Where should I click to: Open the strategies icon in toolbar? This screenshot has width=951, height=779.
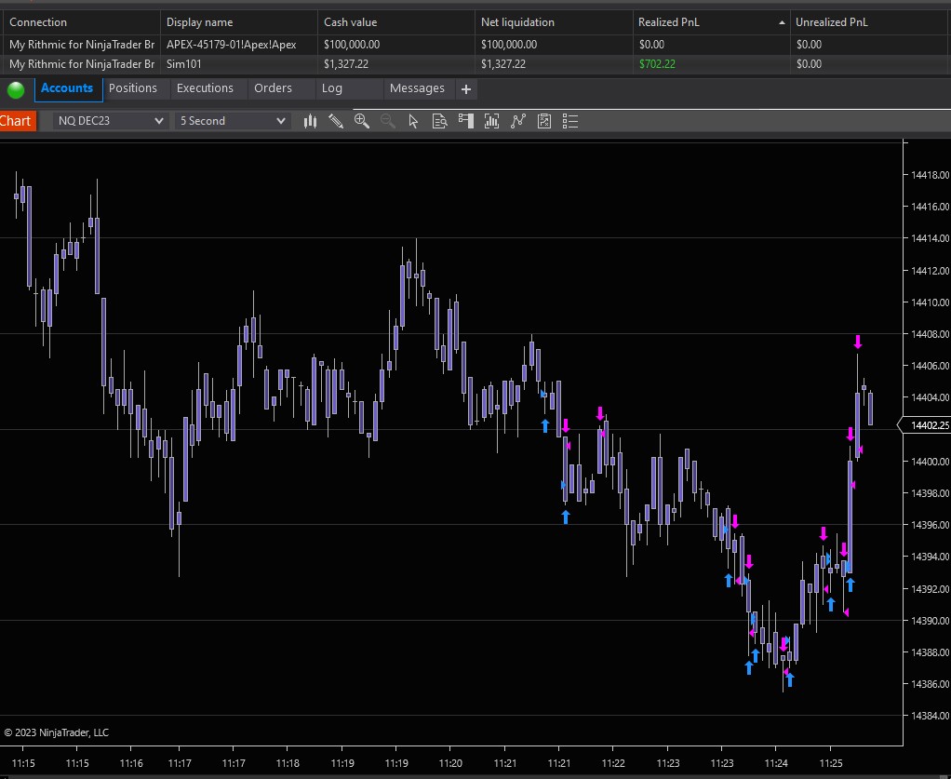(518, 121)
